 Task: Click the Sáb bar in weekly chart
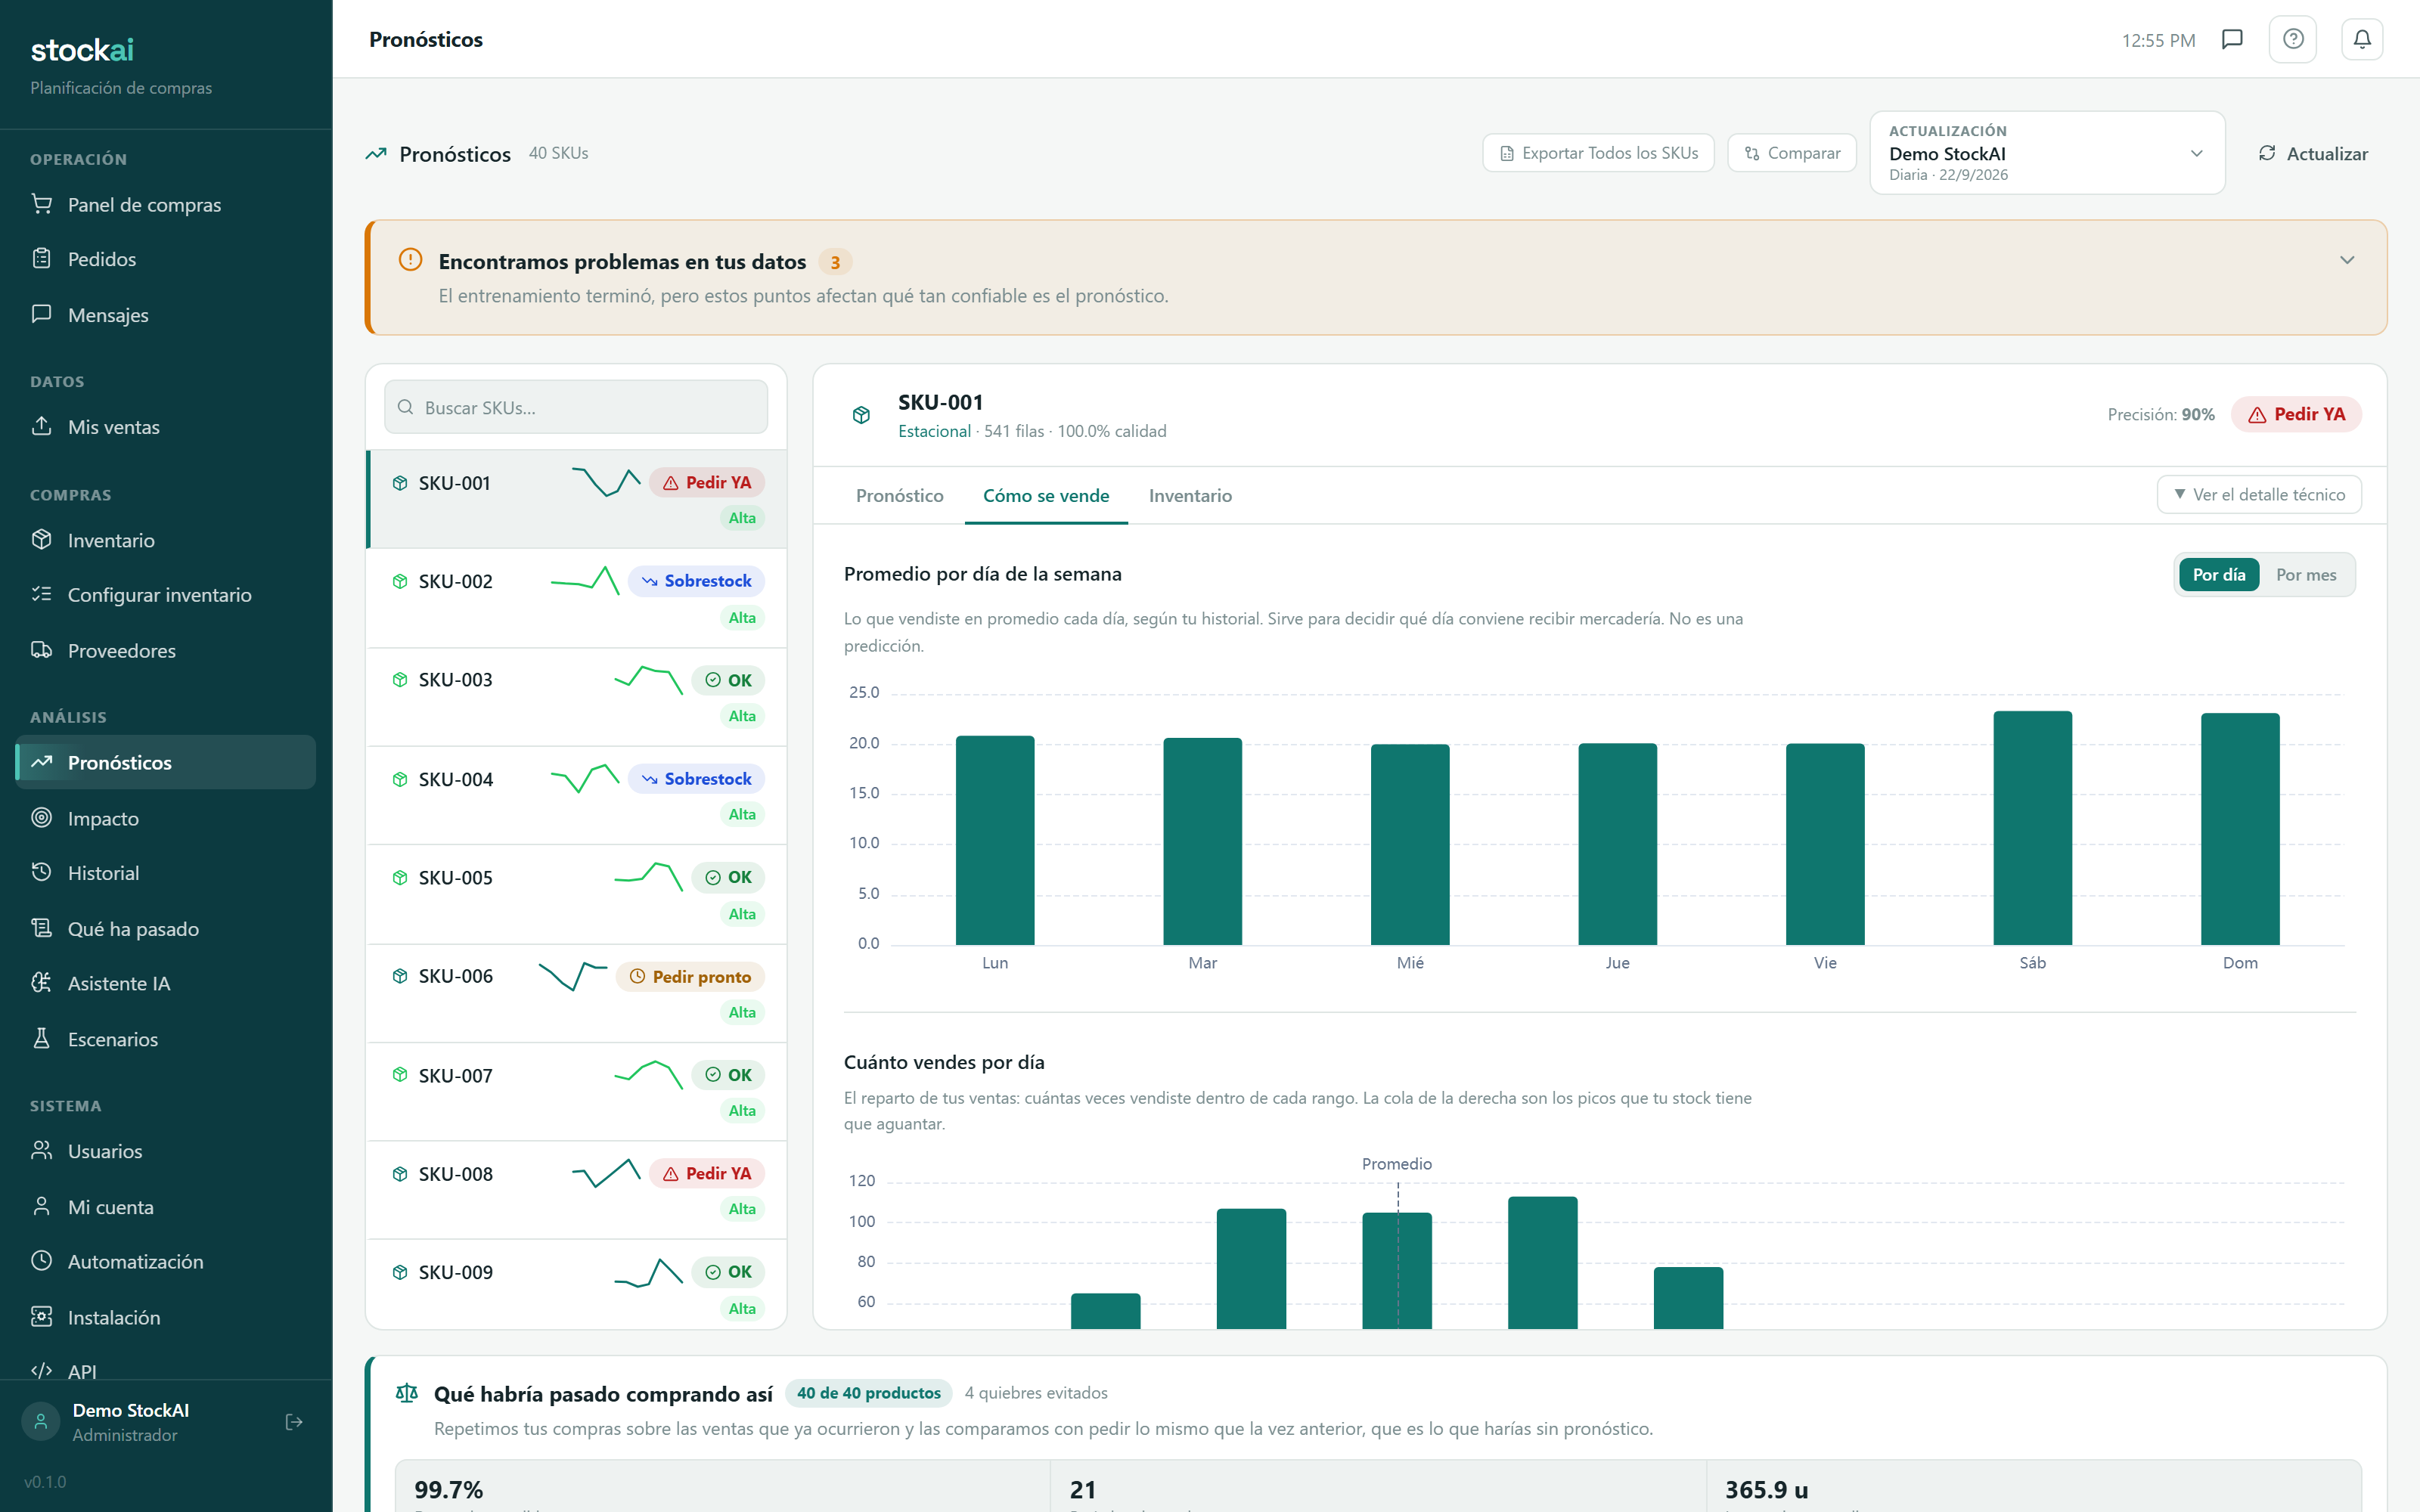coord(2032,827)
